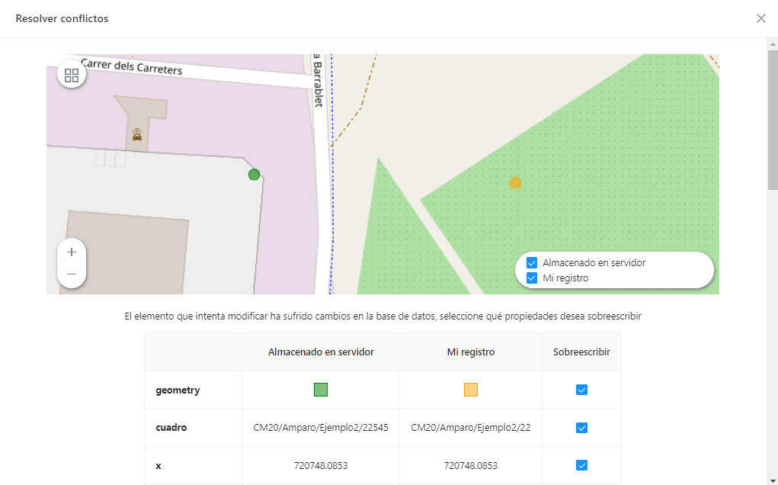Image resolution: width=778 pixels, height=485 pixels.
Task: Click the orange geometry swatch for Mi registro
Action: point(470,390)
